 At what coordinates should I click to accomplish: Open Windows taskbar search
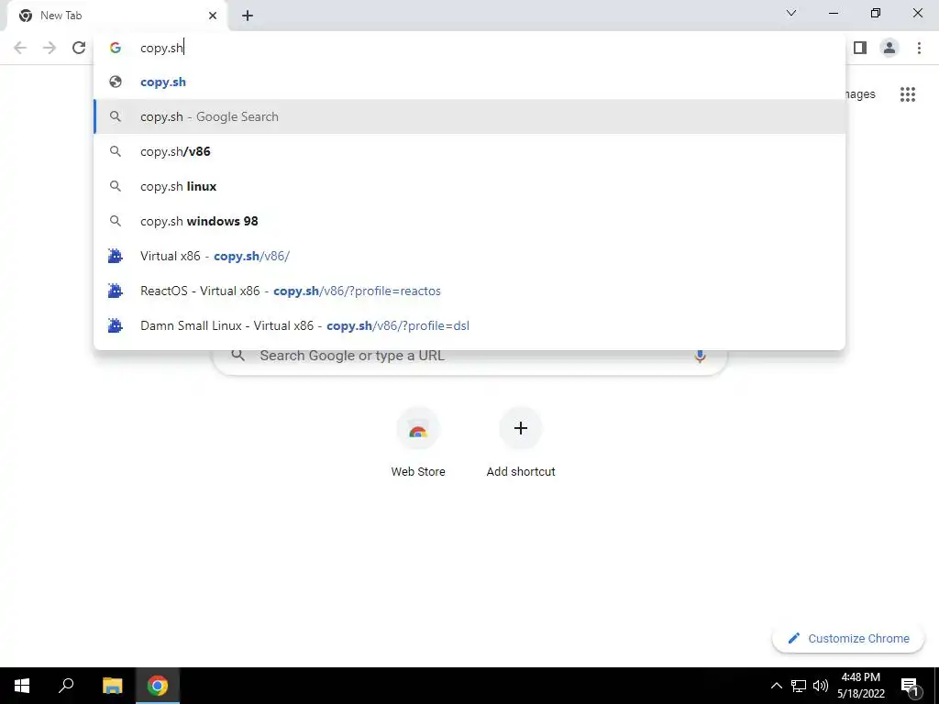(x=66, y=686)
